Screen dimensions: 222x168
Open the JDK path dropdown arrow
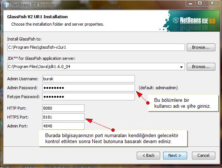(181, 67)
